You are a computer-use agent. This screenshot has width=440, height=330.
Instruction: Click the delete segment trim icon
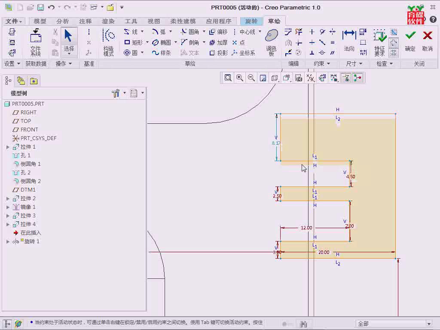click(x=299, y=32)
